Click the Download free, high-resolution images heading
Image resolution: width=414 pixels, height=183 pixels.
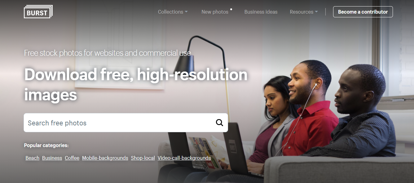(136, 84)
